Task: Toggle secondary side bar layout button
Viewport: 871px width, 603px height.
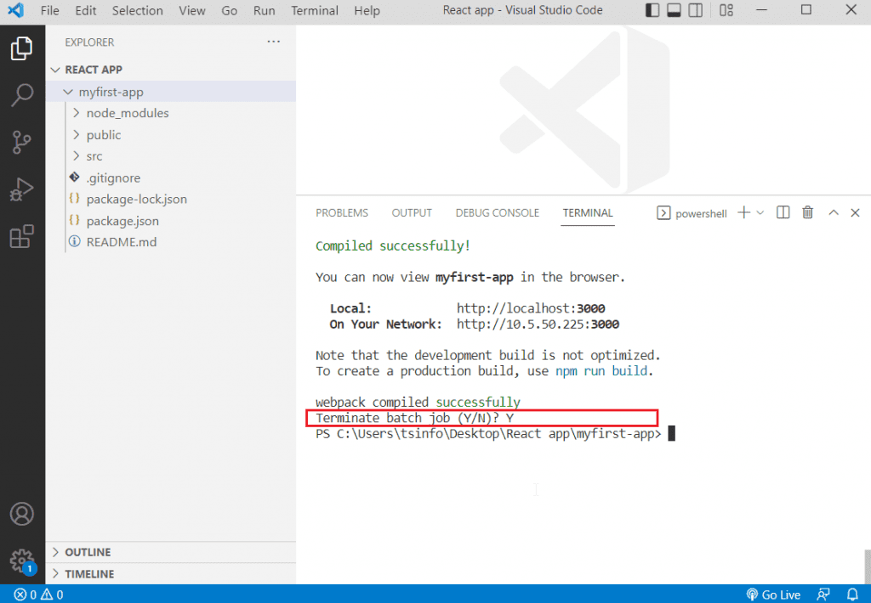Action: [695, 10]
